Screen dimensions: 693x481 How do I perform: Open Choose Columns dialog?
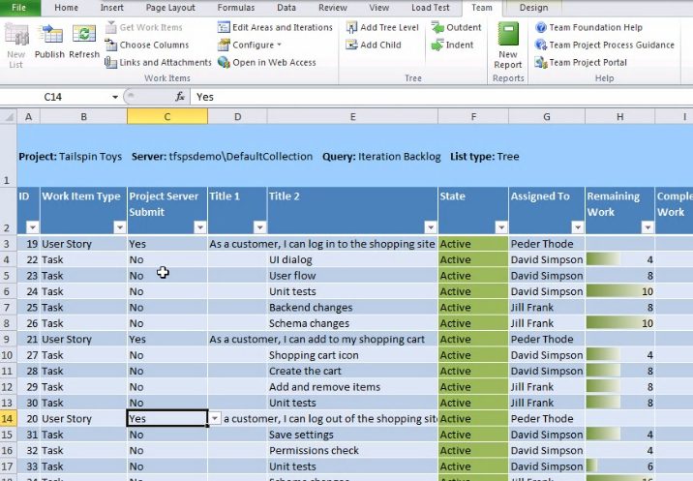point(147,45)
